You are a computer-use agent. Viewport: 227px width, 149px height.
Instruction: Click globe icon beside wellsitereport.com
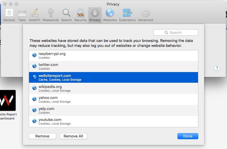click(34, 77)
